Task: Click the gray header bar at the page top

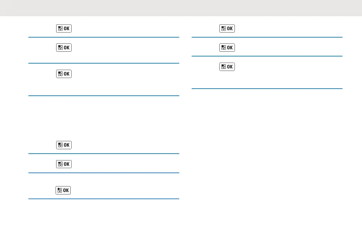Action: coord(181,8)
